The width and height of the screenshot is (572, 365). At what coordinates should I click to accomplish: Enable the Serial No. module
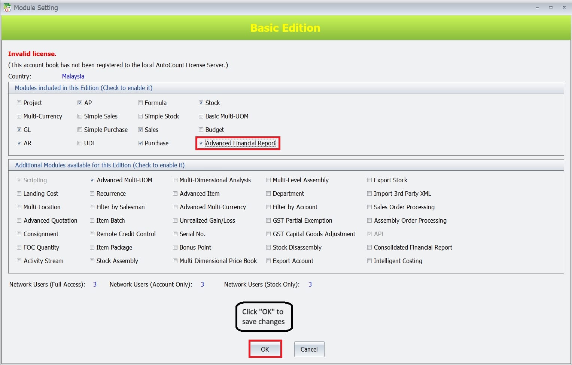[175, 234]
